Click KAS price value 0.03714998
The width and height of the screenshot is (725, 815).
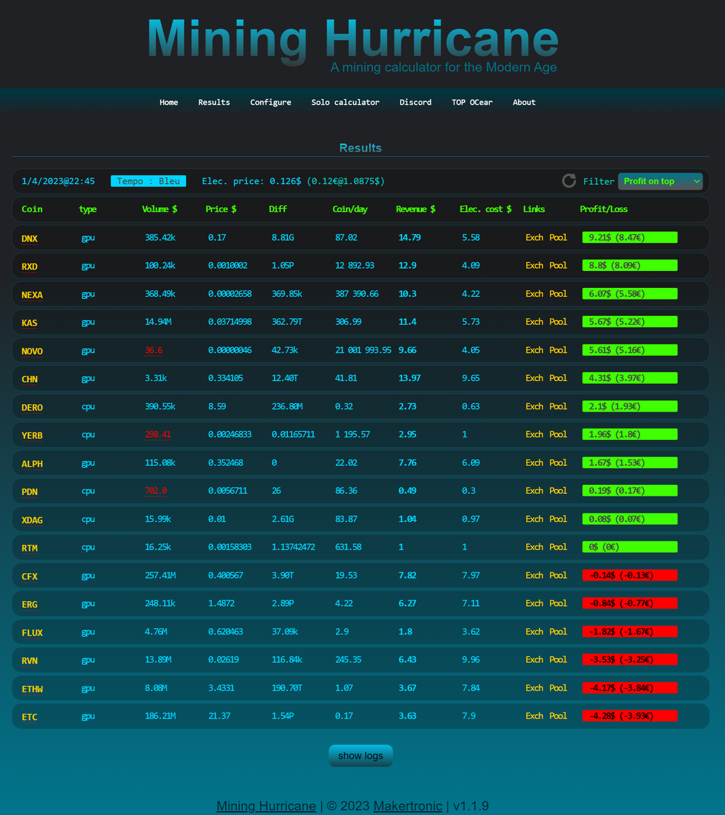229,322
